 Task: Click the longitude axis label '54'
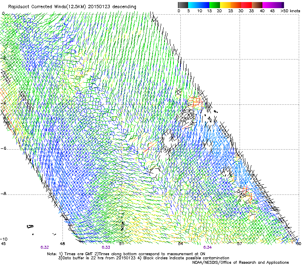click(x=180, y=244)
